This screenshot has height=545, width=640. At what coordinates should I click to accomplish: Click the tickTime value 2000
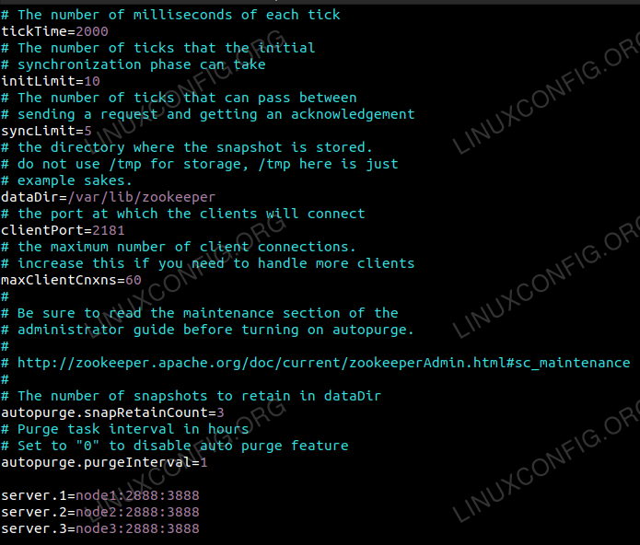click(91, 31)
